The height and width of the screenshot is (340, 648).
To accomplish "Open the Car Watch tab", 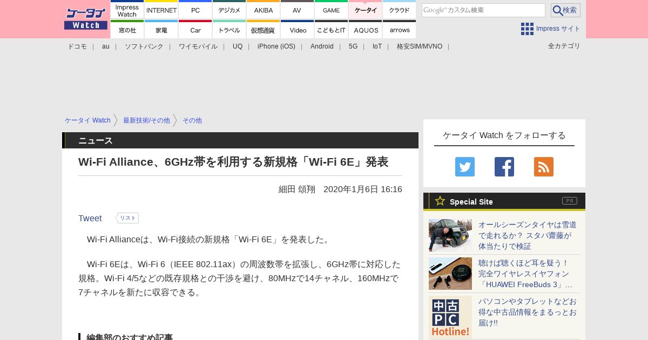I will point(195,30).
